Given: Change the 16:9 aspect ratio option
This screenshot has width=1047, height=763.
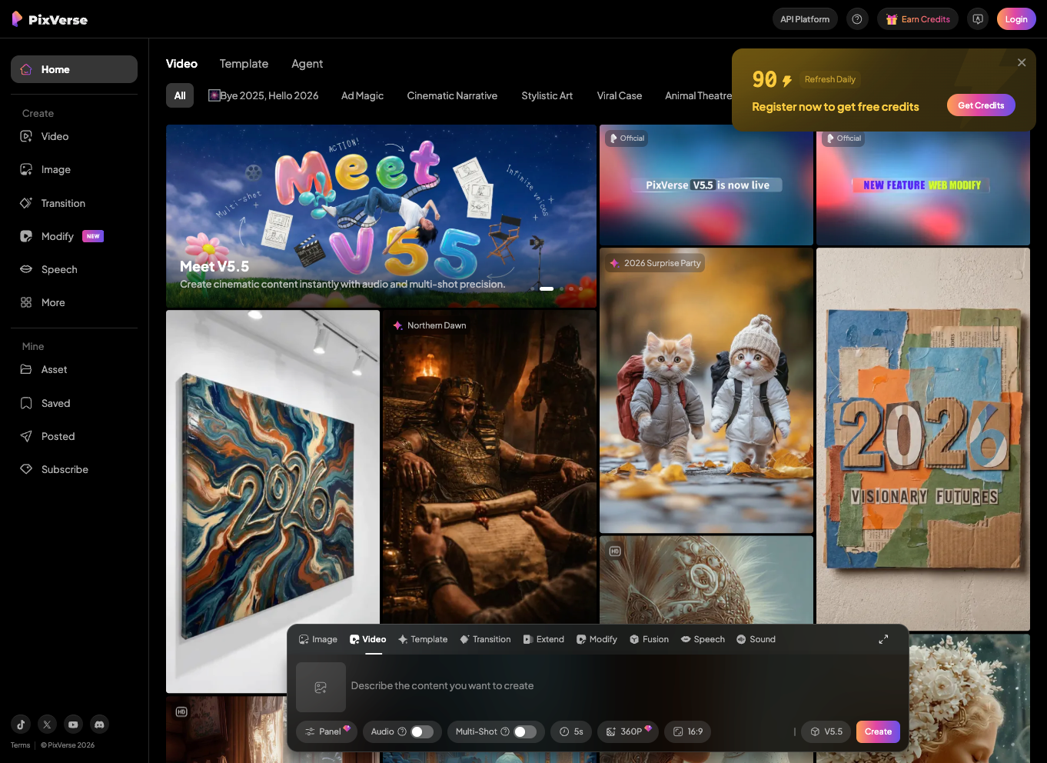Looking at the screenshot, I should tap(687, 731).
